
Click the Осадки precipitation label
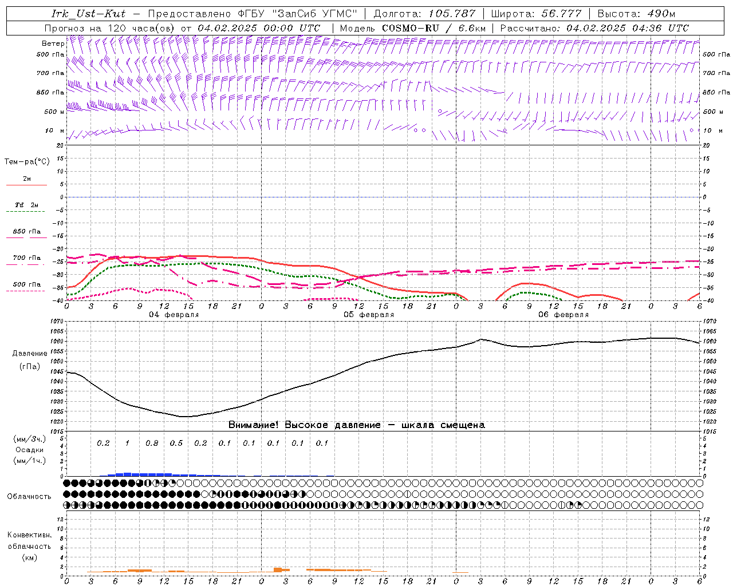(x=29, y=450)
